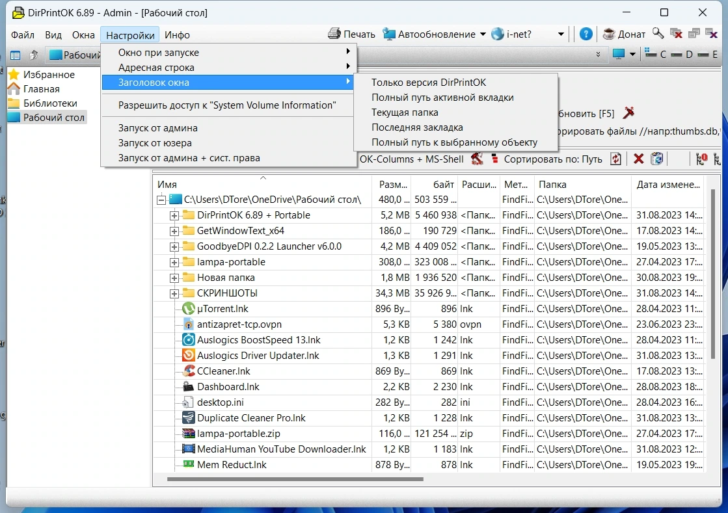The height and width of the screenshot is (513, 728).
Task: Select drive C icon in toolbar
Action: click(x=651, y=54)
